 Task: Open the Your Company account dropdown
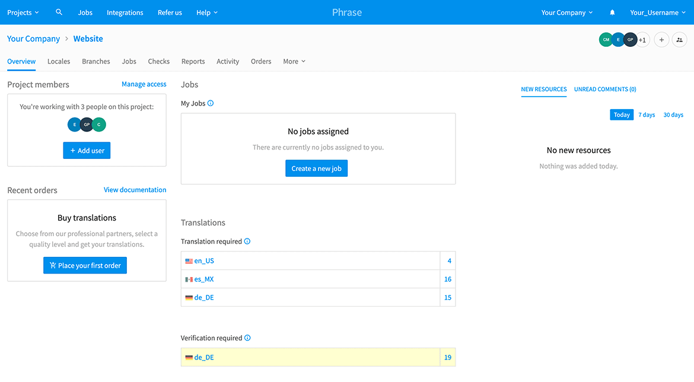(566, 12)
